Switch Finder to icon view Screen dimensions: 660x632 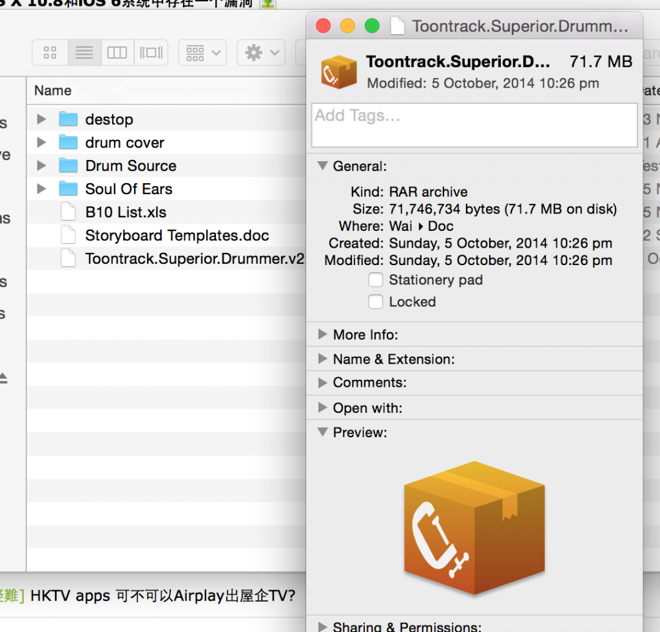(50, 53)
